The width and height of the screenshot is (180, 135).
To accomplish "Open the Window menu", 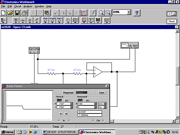I will tap(39, 6).
